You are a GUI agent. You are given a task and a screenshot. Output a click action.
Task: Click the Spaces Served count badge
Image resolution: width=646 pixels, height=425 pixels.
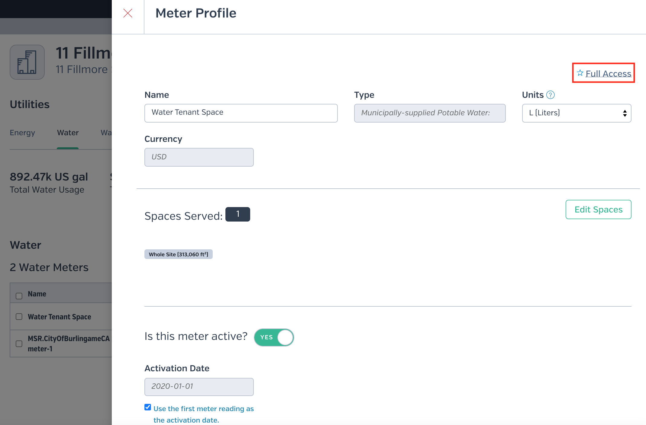[238, 214]
